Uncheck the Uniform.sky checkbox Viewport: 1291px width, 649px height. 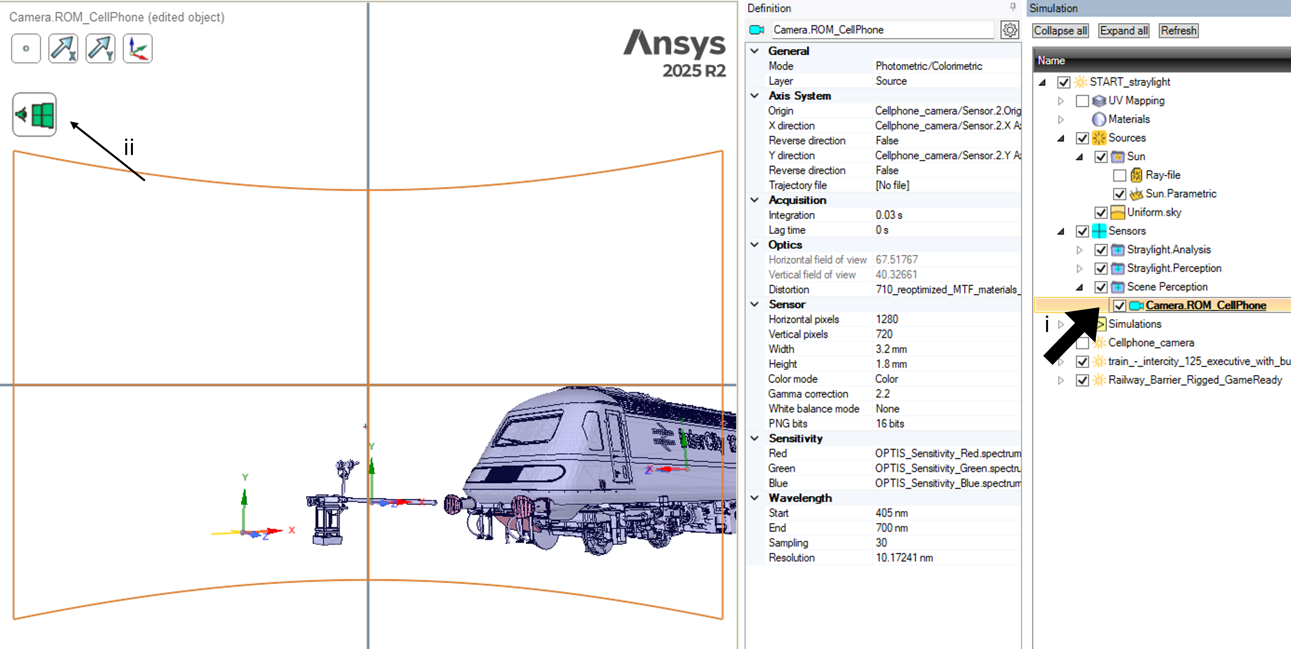(x=1101, y=213)
